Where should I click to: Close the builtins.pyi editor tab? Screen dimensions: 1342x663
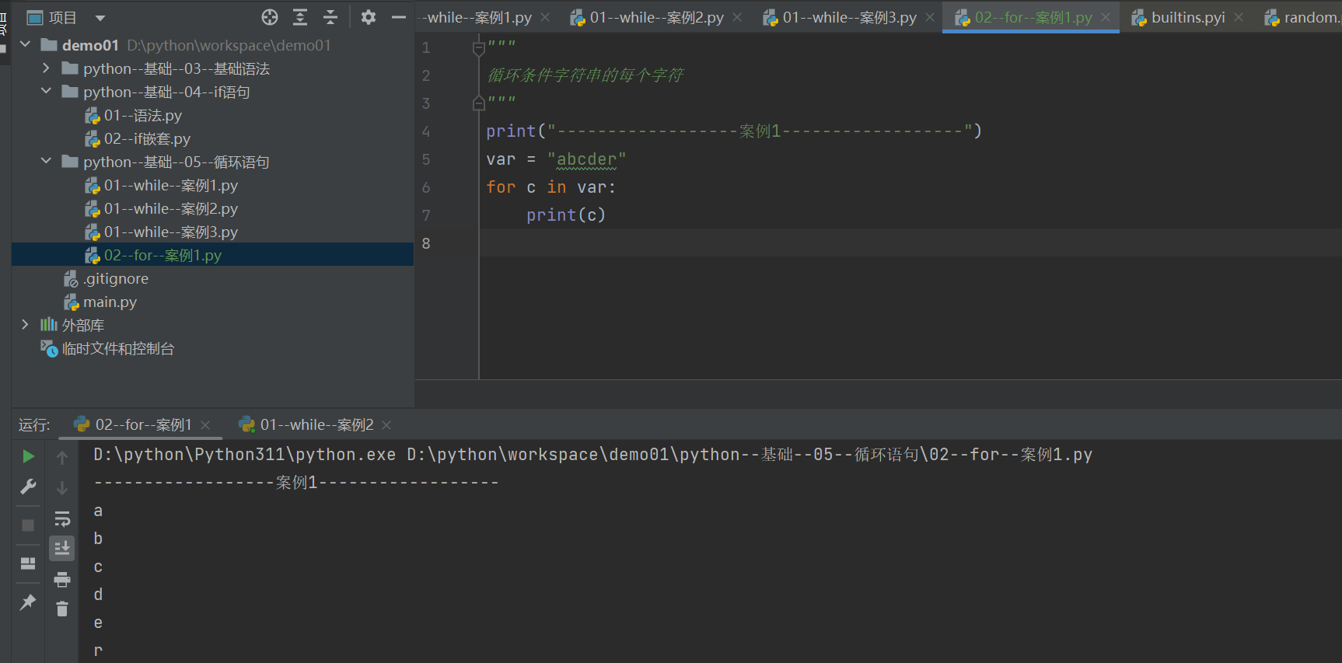point(1239,17)
